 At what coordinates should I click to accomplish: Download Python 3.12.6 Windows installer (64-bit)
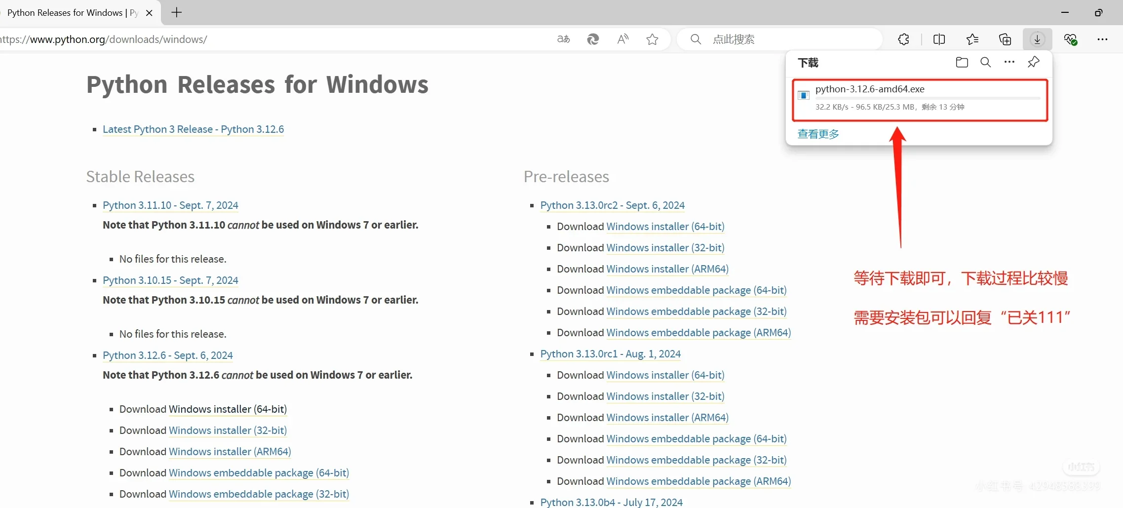[x=228, y=409]
